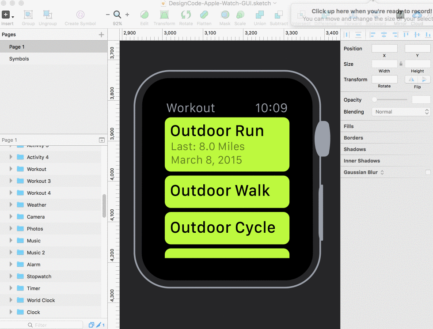Image resolution: width=433 pixels, height=329 pixels.
Task: Click the Create Symbol icon
Action: point(80,15)
